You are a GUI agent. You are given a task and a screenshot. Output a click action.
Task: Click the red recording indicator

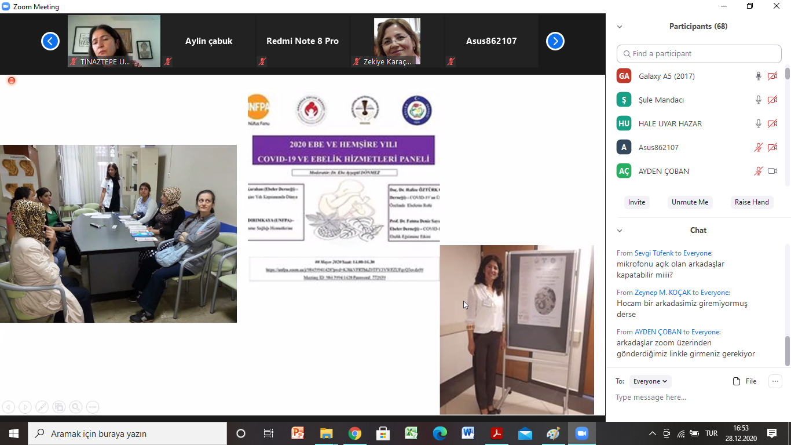[11, 81]
